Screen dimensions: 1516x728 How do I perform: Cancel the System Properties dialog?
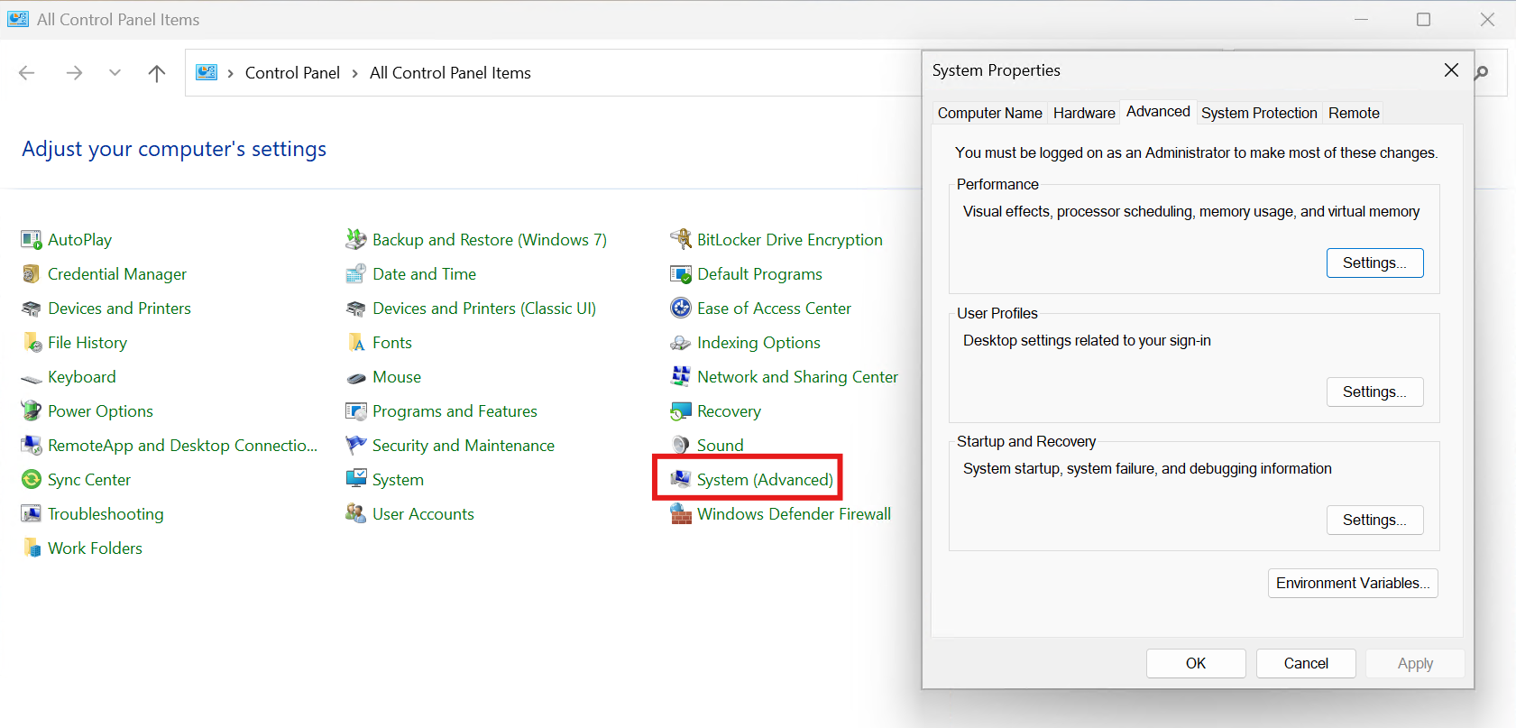pyautogui.click(x=1306, y=663)
